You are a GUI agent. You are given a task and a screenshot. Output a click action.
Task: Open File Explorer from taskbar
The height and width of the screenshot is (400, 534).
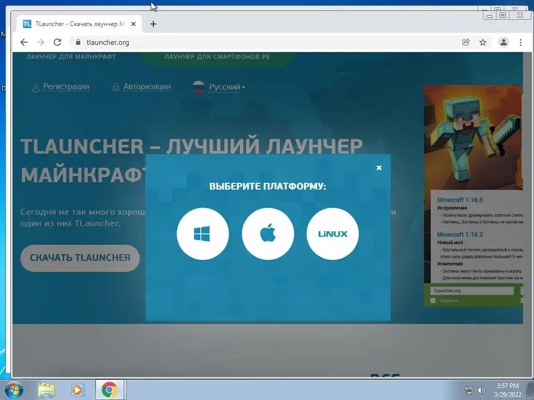pos(46,390)
